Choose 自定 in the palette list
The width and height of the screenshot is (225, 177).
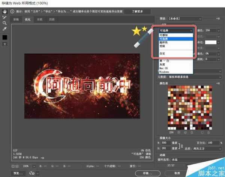pos(163,54)
